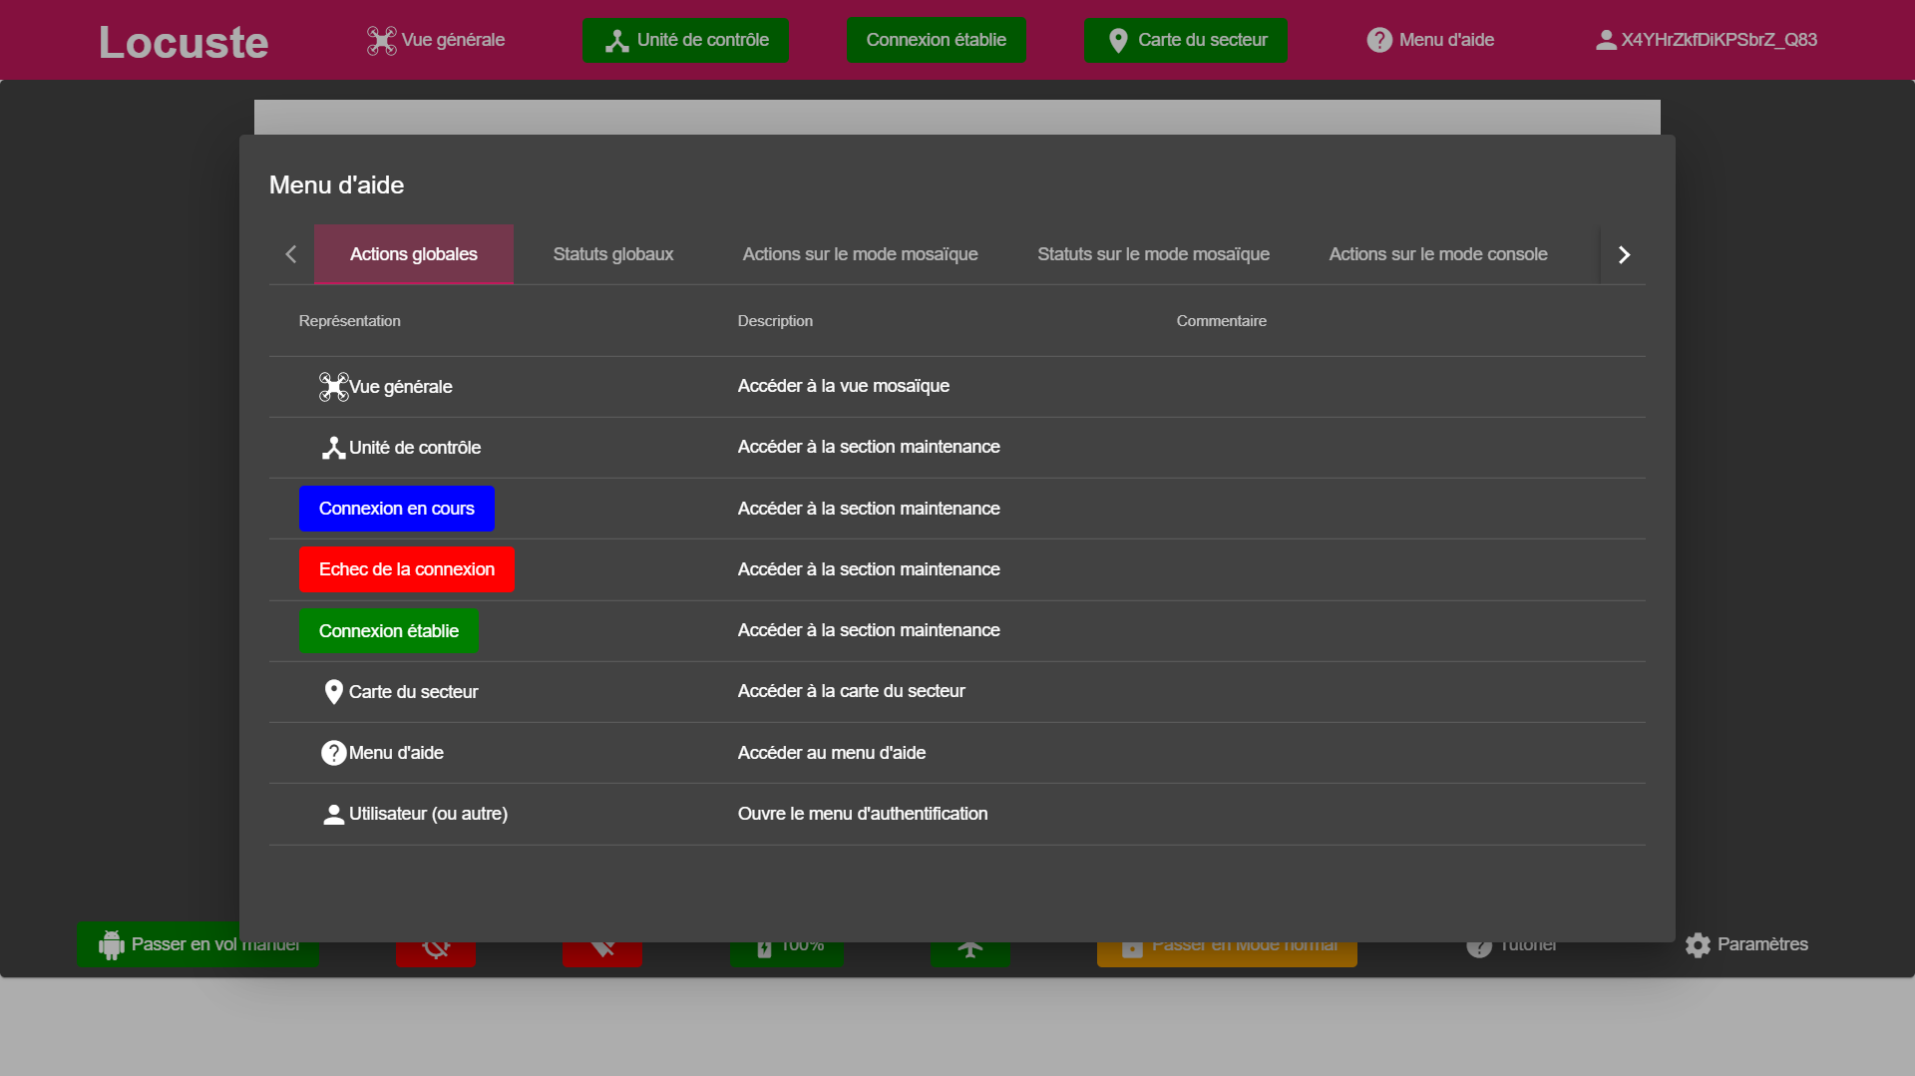
Task: Click the text Ouvre le menu d'authentification
Action: pyautogui.click(x=863, y=814)
